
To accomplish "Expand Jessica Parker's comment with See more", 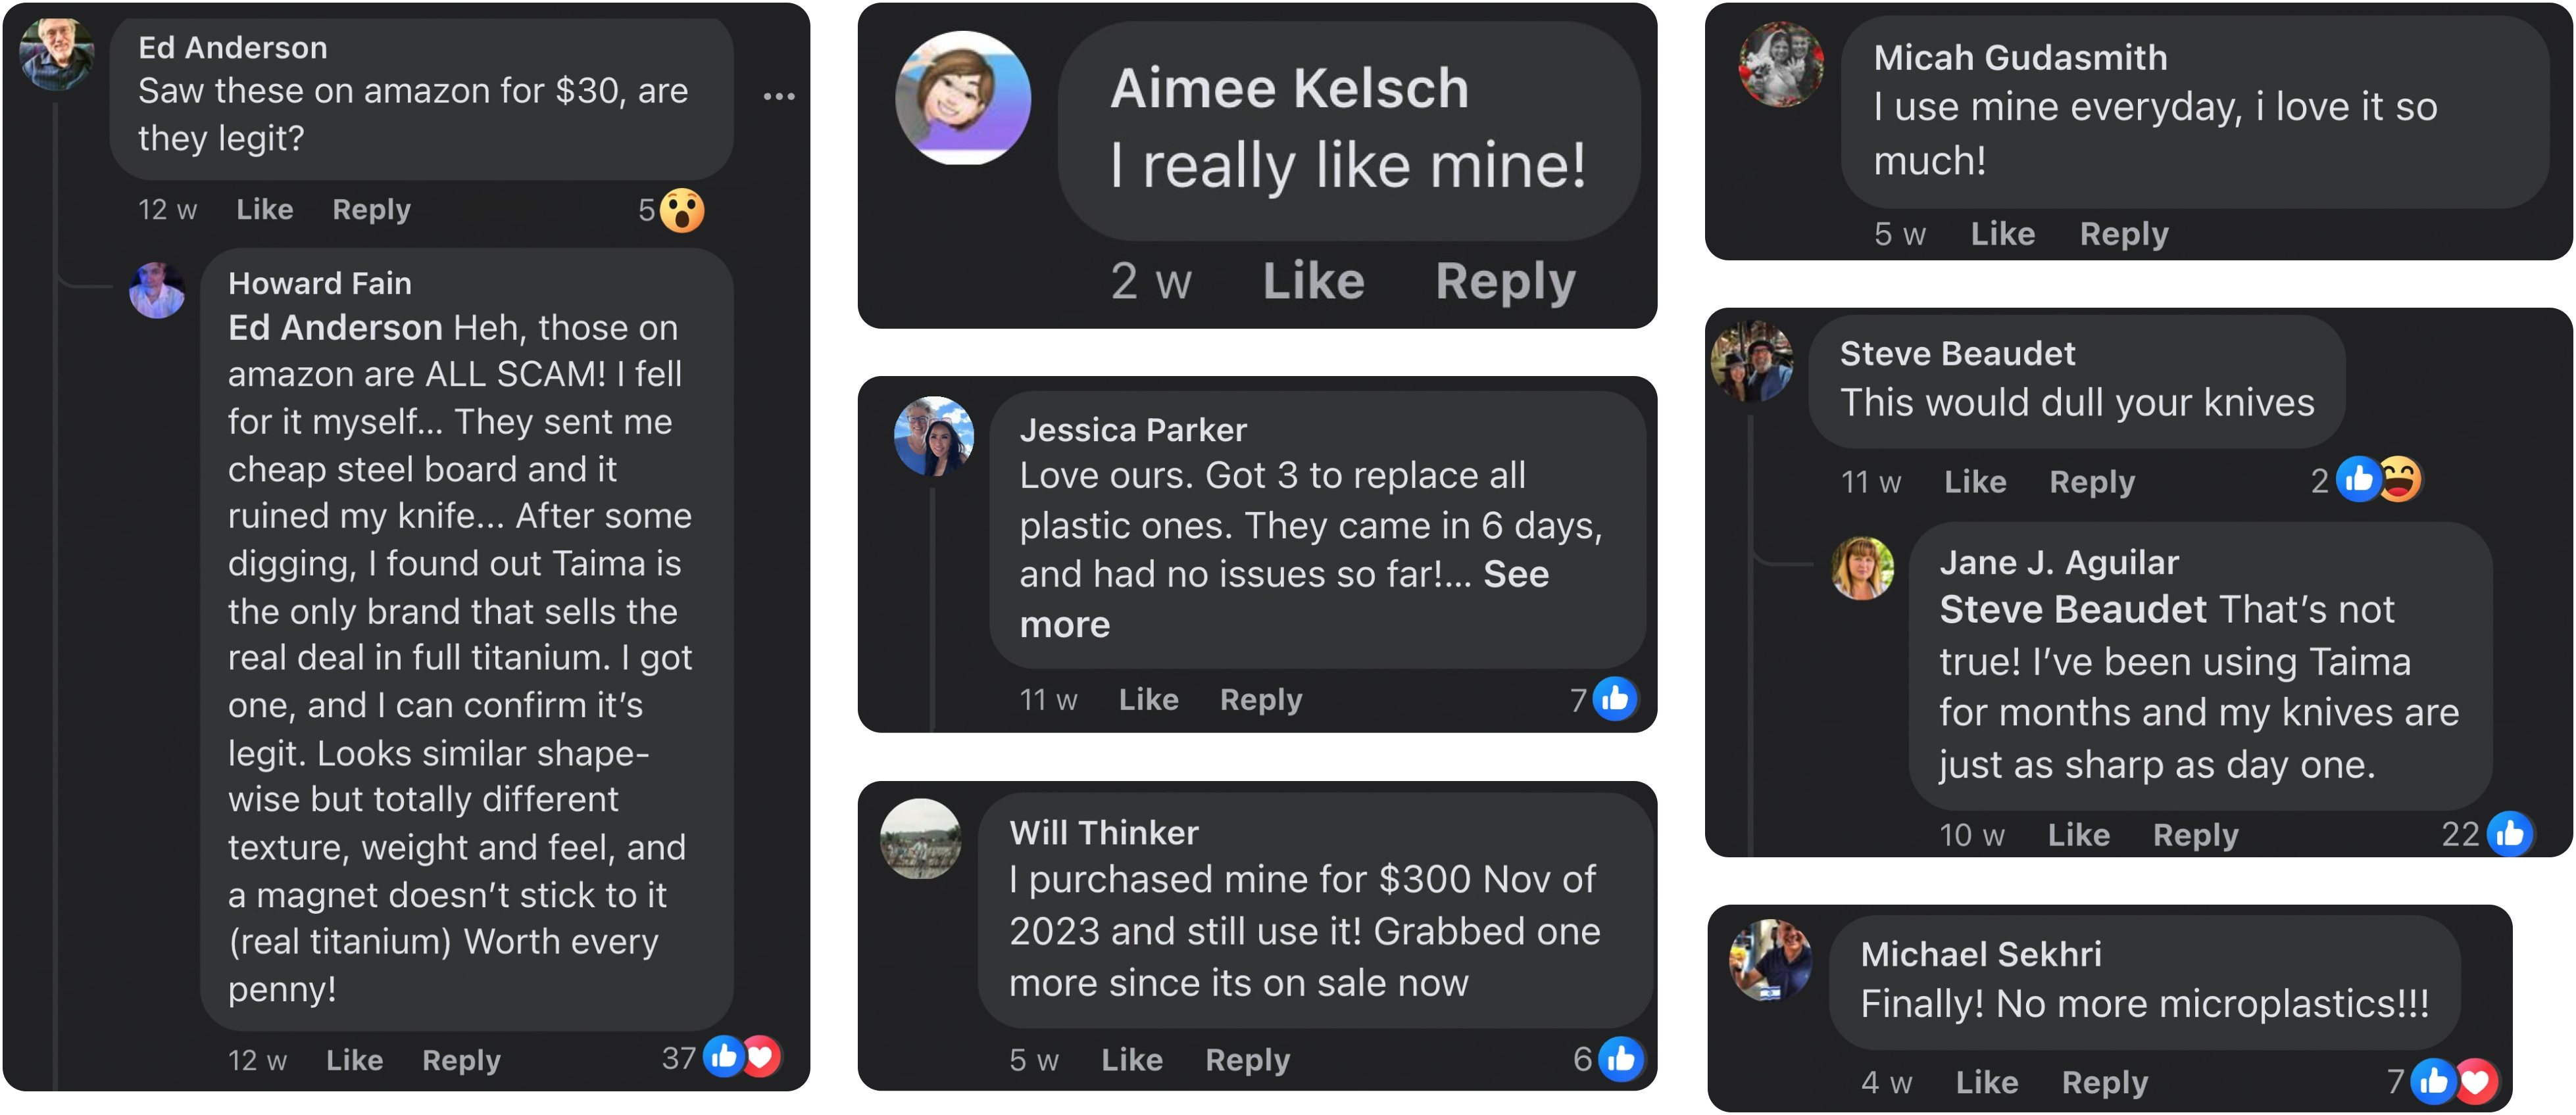I will [1285, 598].
